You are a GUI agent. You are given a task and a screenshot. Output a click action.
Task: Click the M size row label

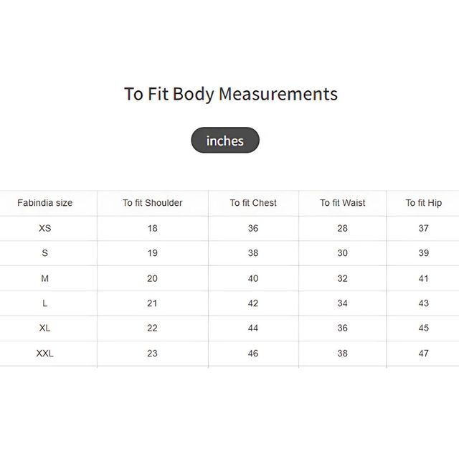click(44, 278)
